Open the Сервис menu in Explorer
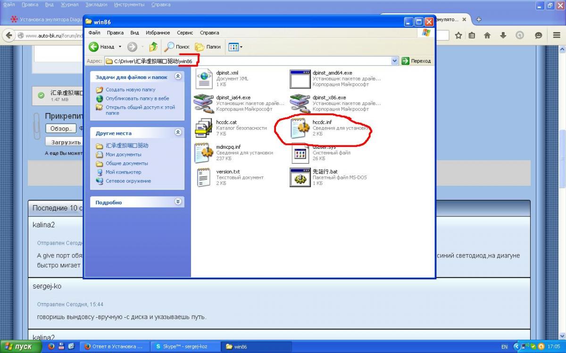The image size is (566, 353). [x=184, y=33]
